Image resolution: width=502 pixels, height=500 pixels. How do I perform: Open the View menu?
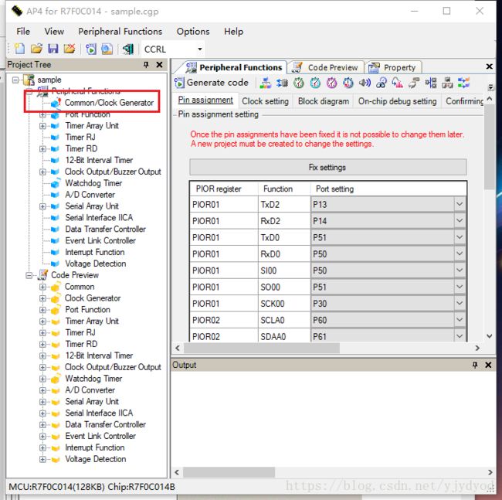[x=54, y=32]
